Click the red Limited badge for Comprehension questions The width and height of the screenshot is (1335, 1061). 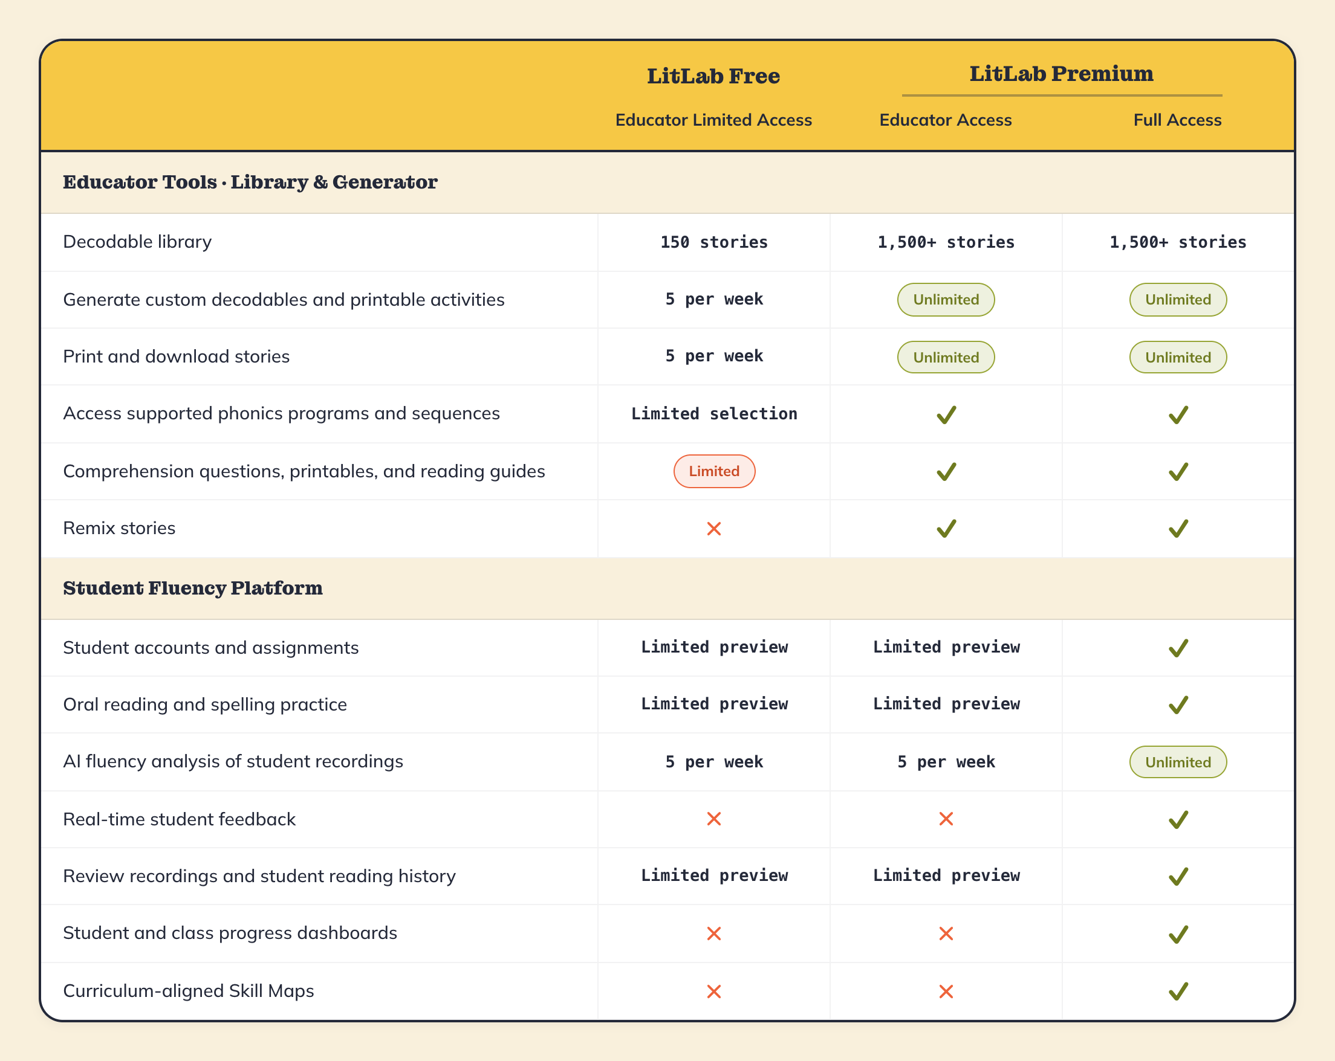point(714,471)
